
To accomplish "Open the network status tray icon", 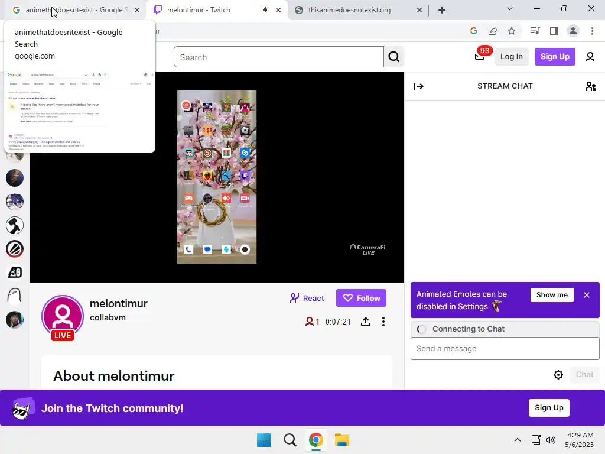I will (x=536, y=440).
